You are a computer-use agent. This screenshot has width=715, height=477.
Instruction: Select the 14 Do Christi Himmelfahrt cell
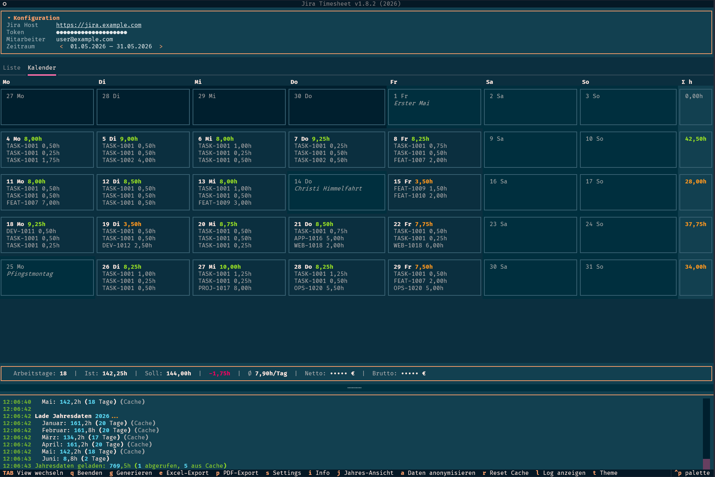337,192
